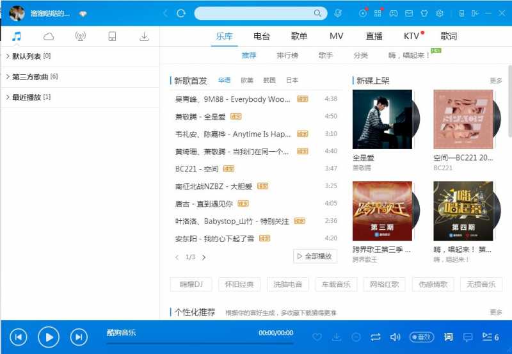Open the disc icon with red dot
Screen dimensions: 512x354
click(x=362, y=13)
